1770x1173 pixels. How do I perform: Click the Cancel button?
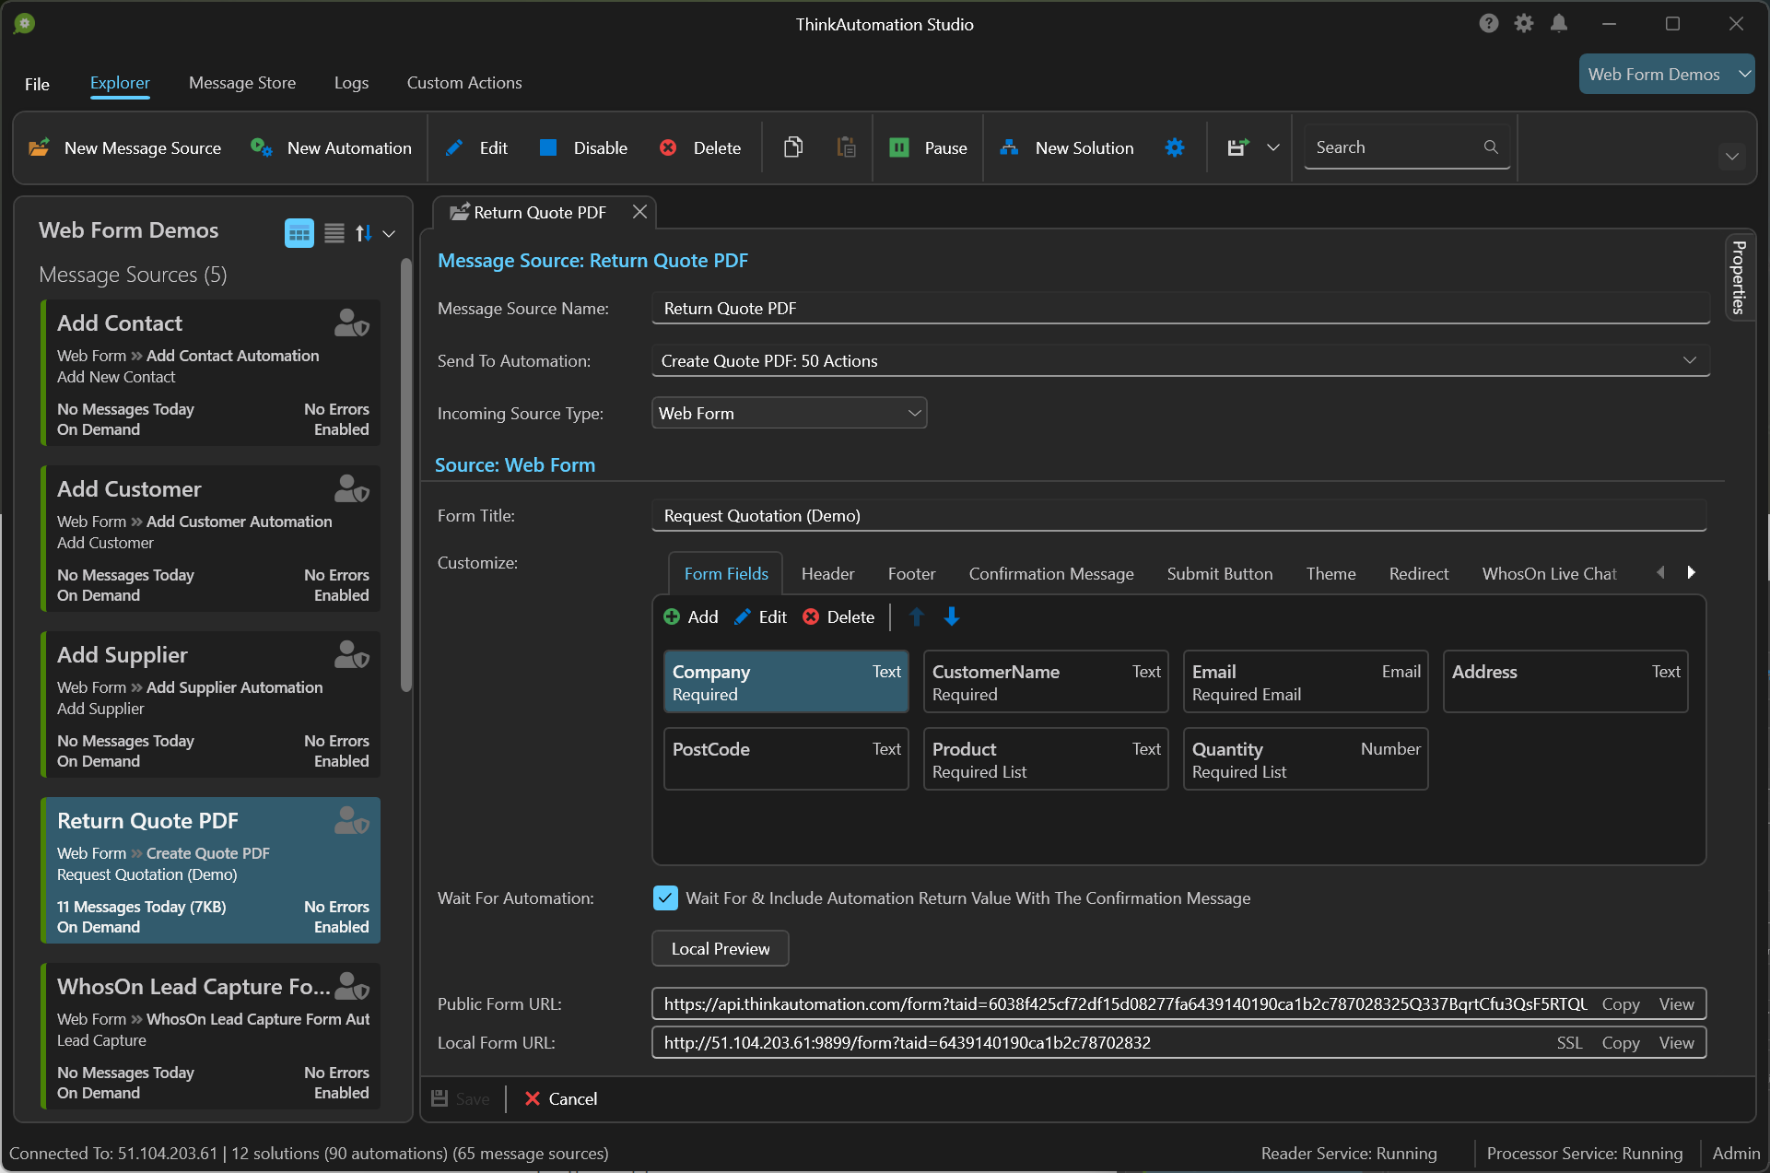(561, 1099)
